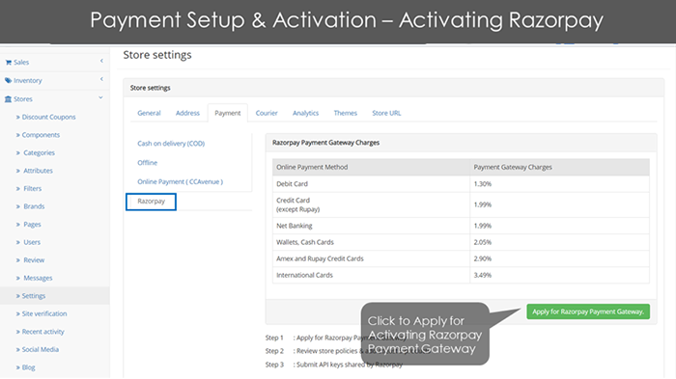Open Messages in the sidebar
The height and width of the screenshot is (379, 676).
click(x=38, y=278)
